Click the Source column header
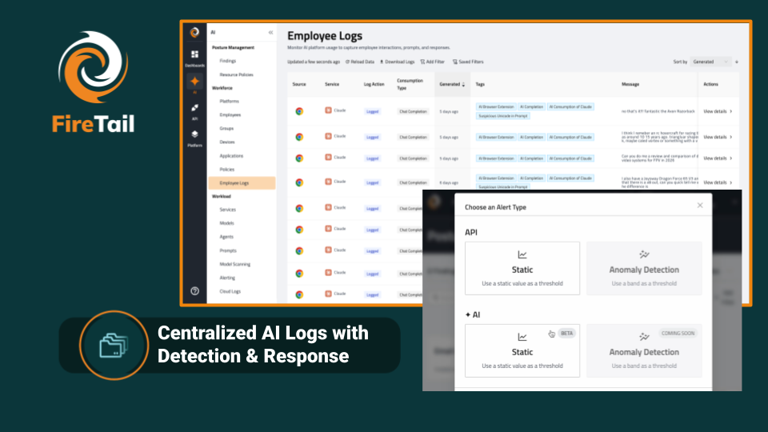The width and height of the screenshot is (768, 432). [299, 84]
